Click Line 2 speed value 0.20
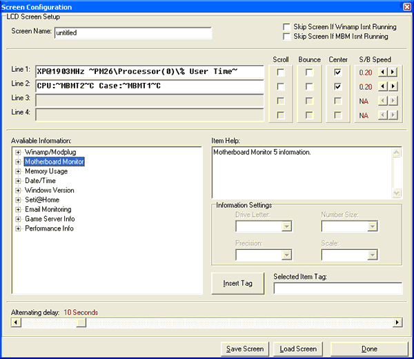The height and width of the screenshot is (359, 414). tap(366, 87)
